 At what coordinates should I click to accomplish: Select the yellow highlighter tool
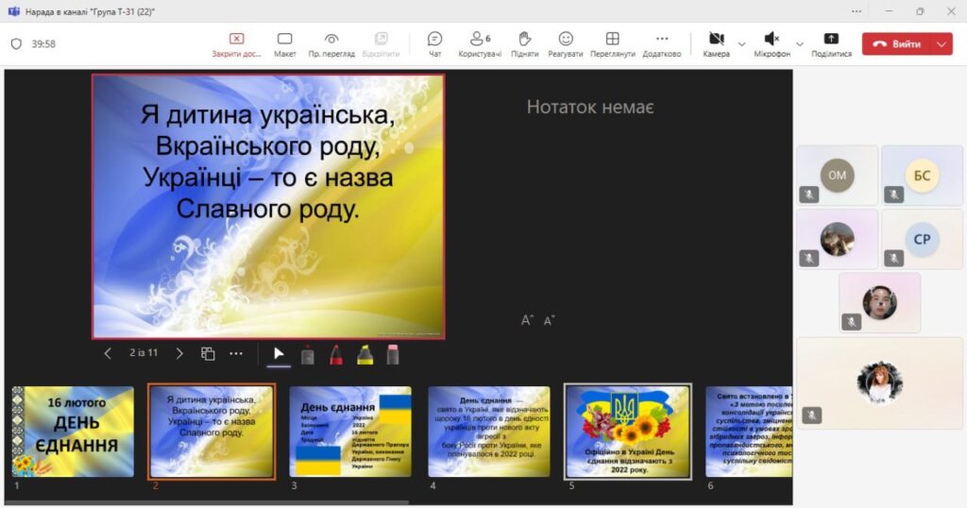pyautogui.click(x=365, y=354)
